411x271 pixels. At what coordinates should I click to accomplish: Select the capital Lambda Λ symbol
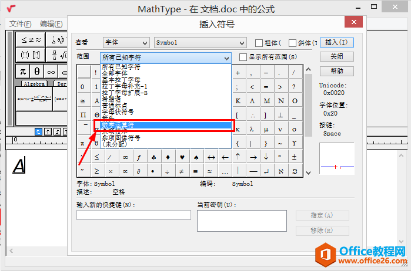[252, 101]
